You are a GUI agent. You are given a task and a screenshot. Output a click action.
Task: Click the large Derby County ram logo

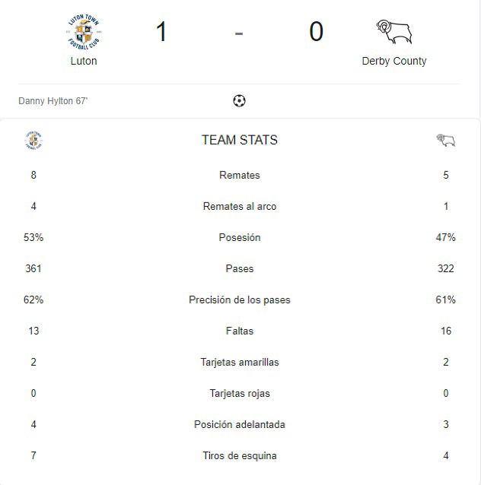pyautogui.click(x=394, y=32)
